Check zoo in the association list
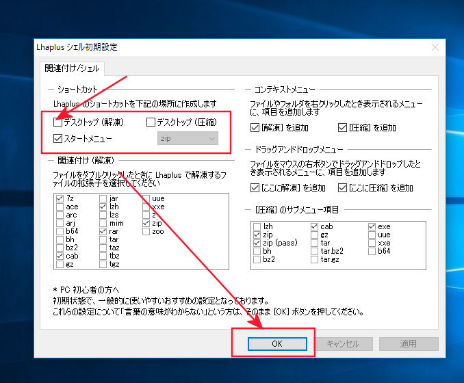 (x=146, y=231)
